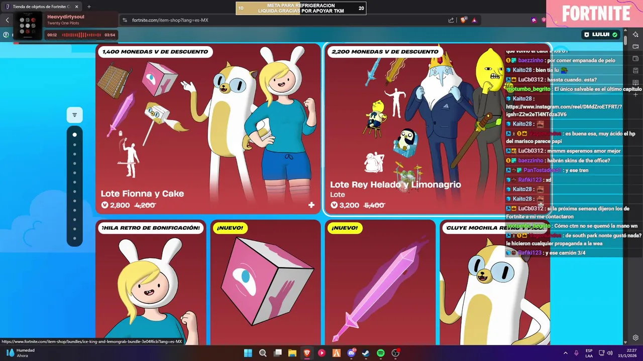Select the second section dot in navigator
The width and height of the screenshot is (643, 361).
pyautogui.click(x=74, y=144)
